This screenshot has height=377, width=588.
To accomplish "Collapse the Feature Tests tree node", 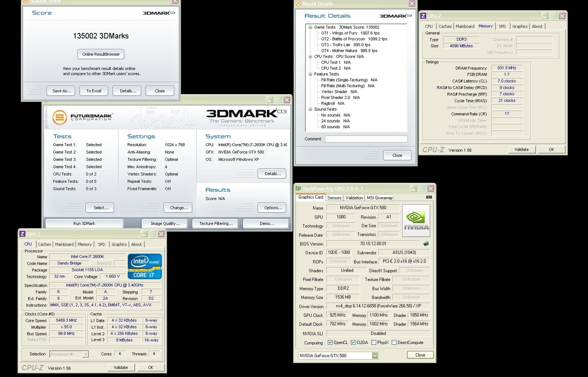I will 310,74.
